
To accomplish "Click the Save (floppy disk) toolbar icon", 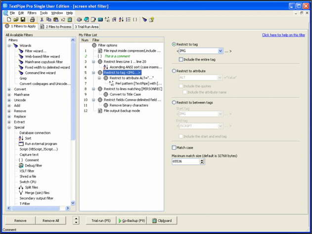I will point(23,20).
